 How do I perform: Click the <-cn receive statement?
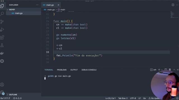(59, 45)
